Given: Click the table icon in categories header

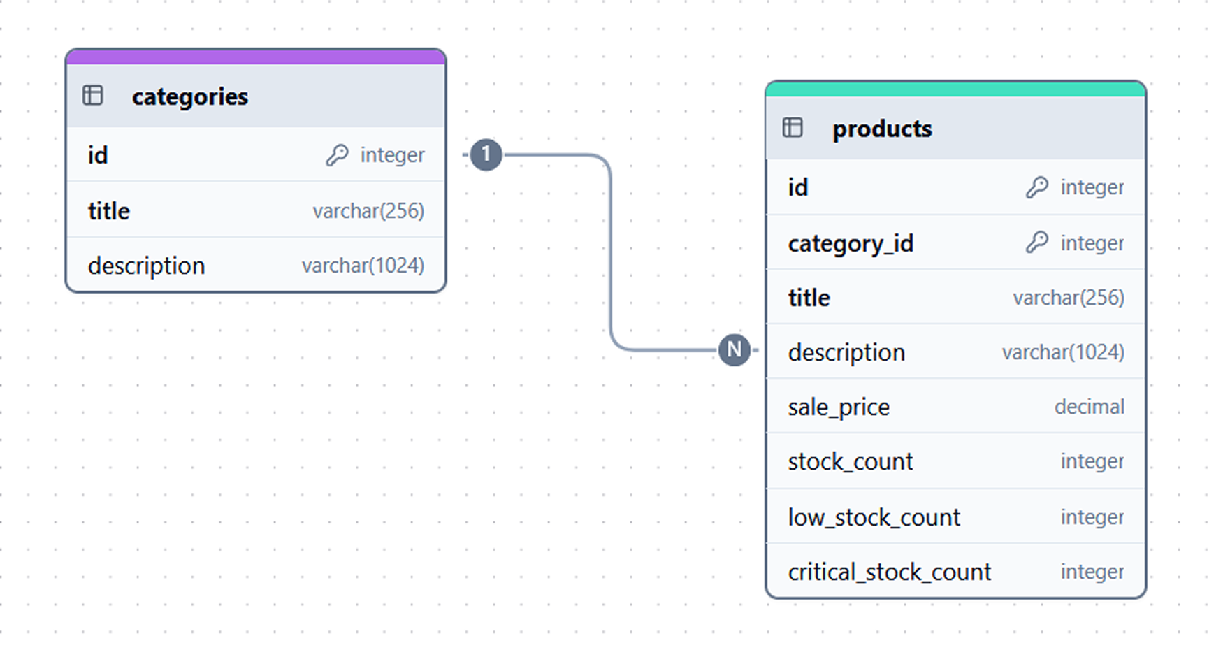Looking at the screenshot, I should click(x=93, y=95).
